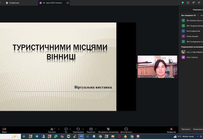Open Microsoft Edge from the taskbar
The height and width of the screenshot is (139, 203).
tap(56, 136)
